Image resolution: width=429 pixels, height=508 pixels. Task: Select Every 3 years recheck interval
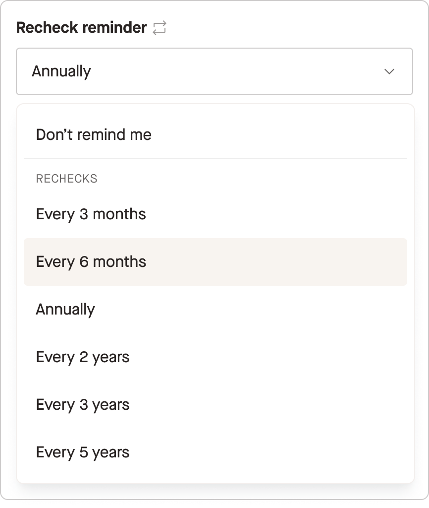point(82,404)
